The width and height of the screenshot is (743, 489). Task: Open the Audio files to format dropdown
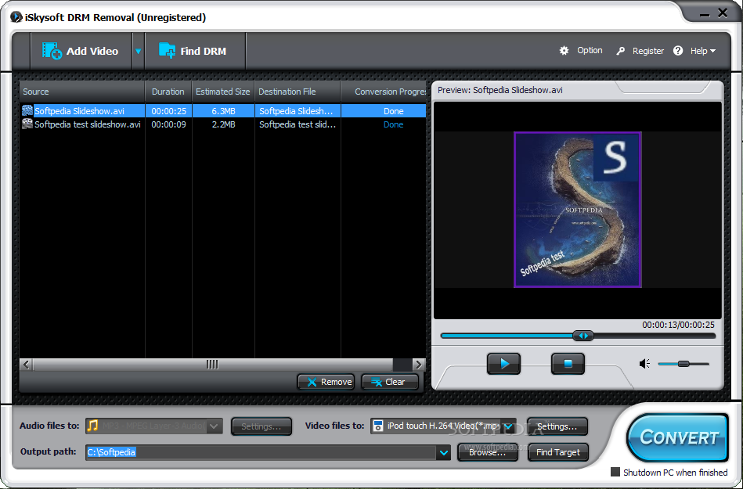point(215,426)
